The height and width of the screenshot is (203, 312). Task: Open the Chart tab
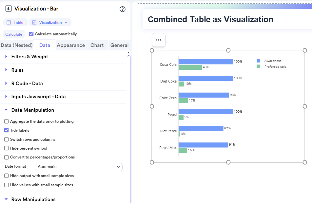coord(97,45)
